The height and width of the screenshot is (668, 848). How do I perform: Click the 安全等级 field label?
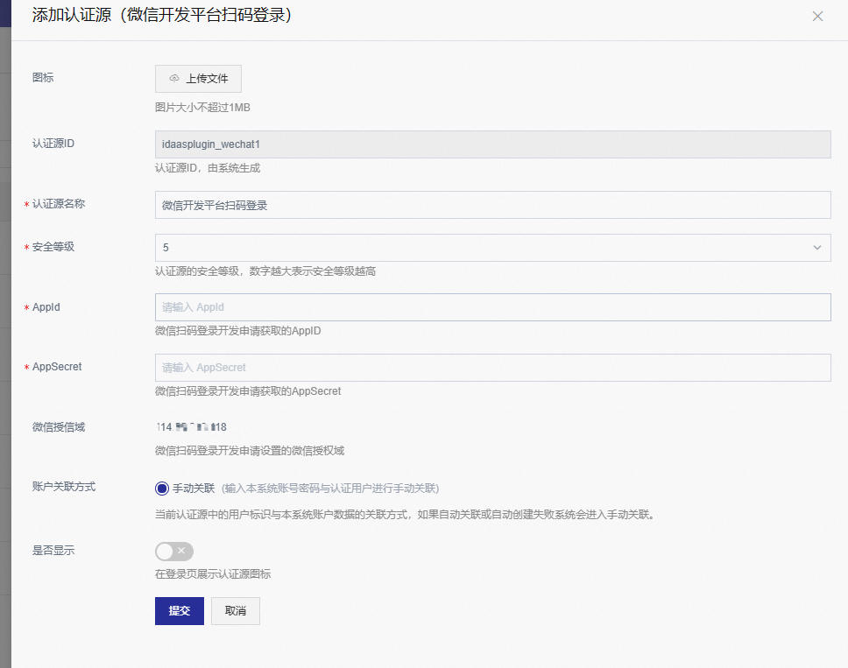click(x=53, y=247)
